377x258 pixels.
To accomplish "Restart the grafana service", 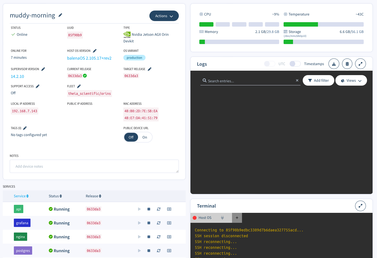I will (159, 223).
